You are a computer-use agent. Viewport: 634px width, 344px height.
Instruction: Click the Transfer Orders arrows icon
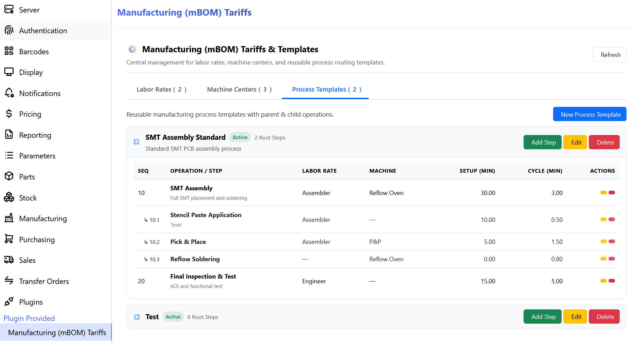[9, 281]
